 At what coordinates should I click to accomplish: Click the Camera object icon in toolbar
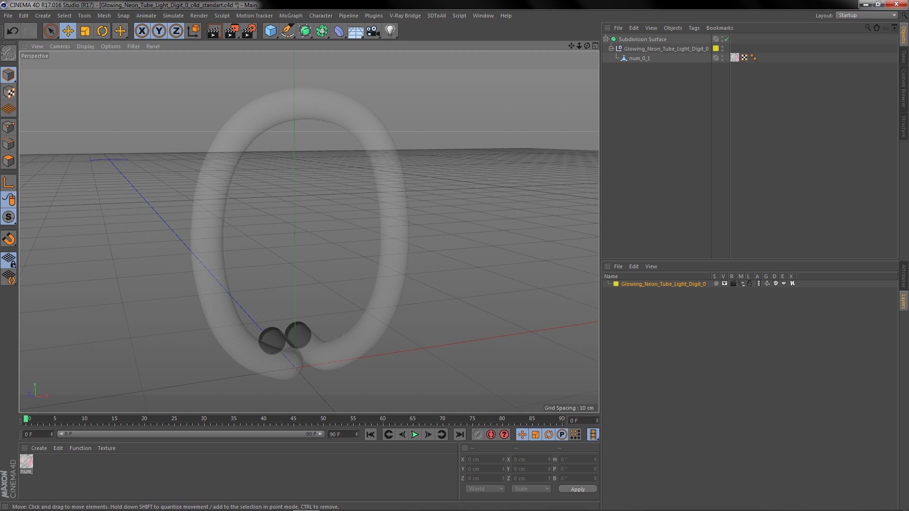coord(373,31)
